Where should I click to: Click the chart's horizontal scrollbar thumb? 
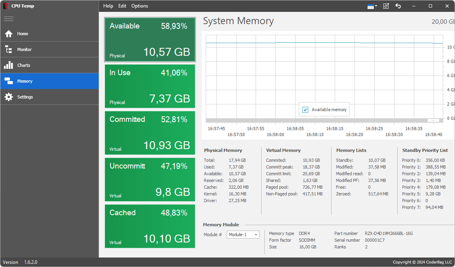(433, 120)
